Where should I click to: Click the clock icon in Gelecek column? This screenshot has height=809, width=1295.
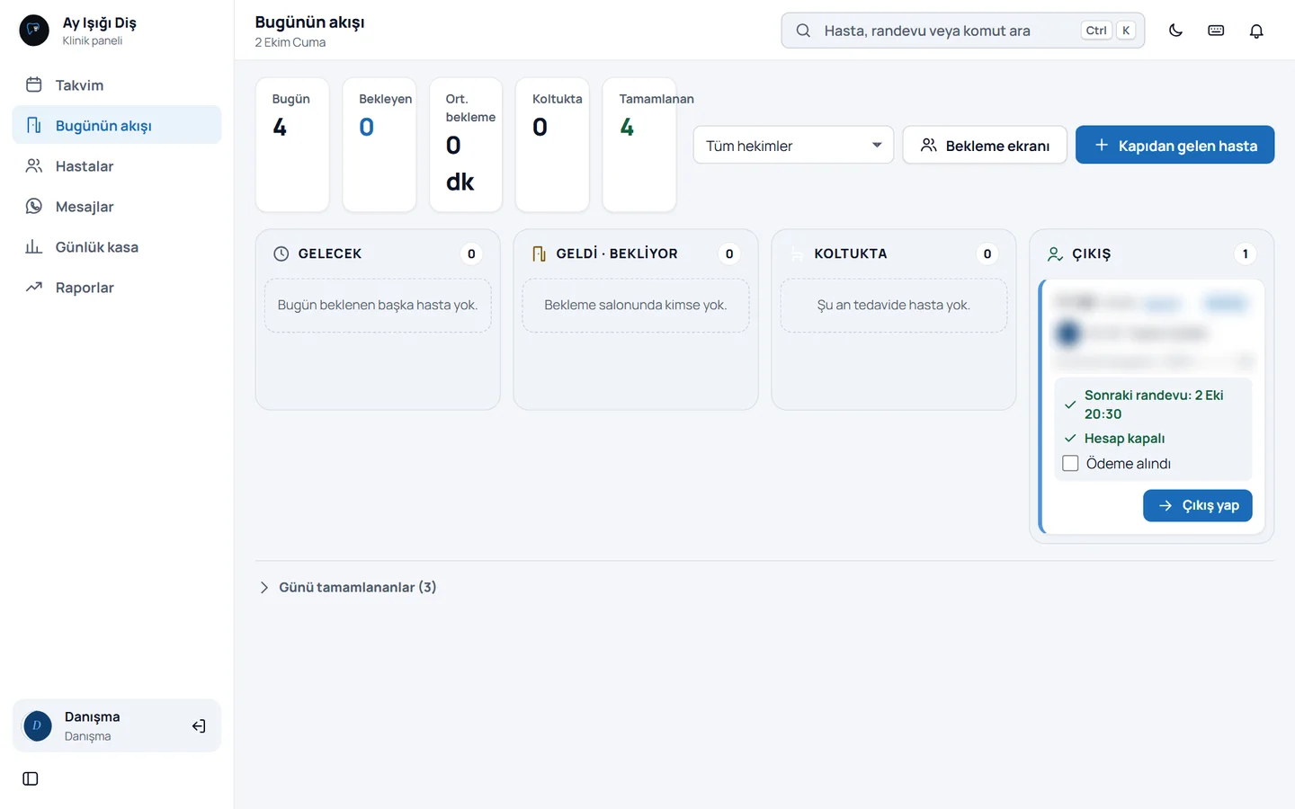pyautogui.click(x=281, y=253)
